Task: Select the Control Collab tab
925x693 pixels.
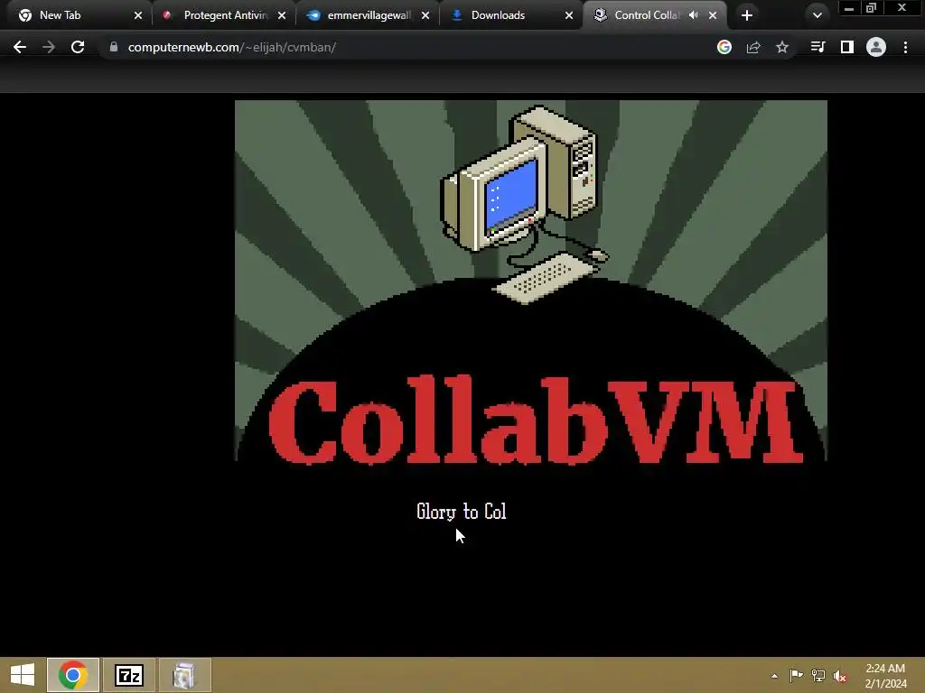Action: click(x=647, y=15)
